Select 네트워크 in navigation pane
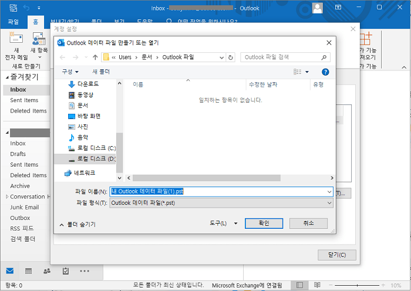This screenshot has width=411, height=291. pyautogui.click(x=80, y=173)
